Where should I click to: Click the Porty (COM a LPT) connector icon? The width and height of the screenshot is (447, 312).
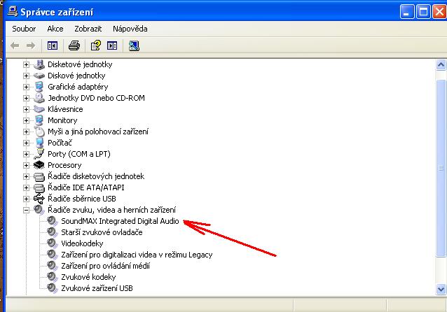(x=39, y=154)
